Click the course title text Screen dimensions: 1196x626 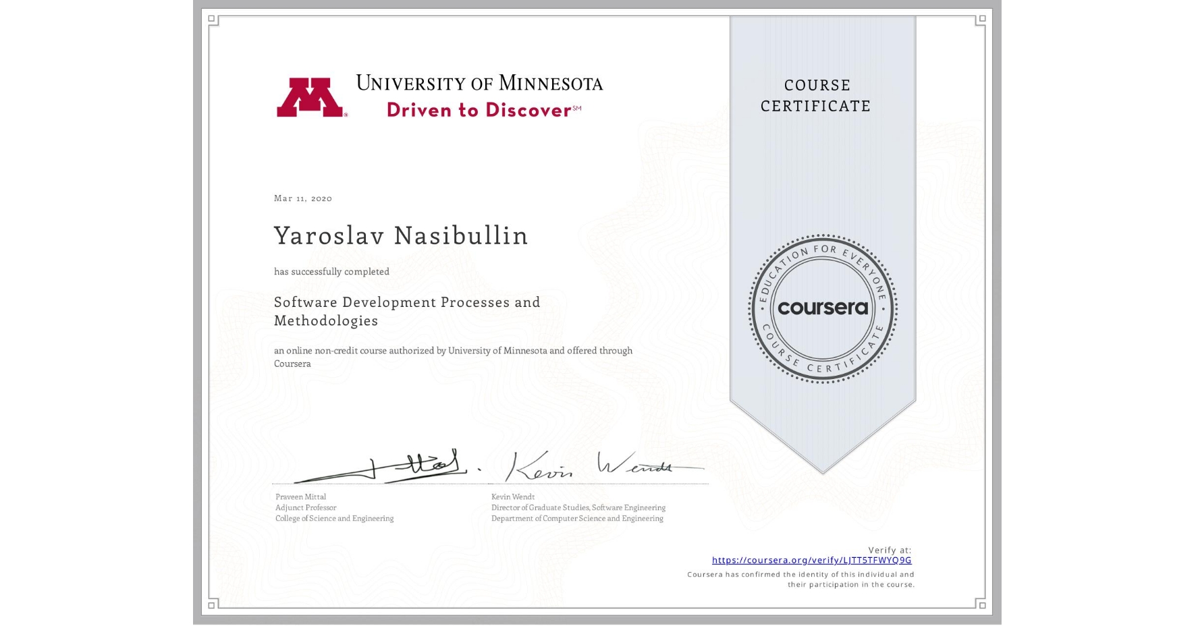[x=406, y=311]
